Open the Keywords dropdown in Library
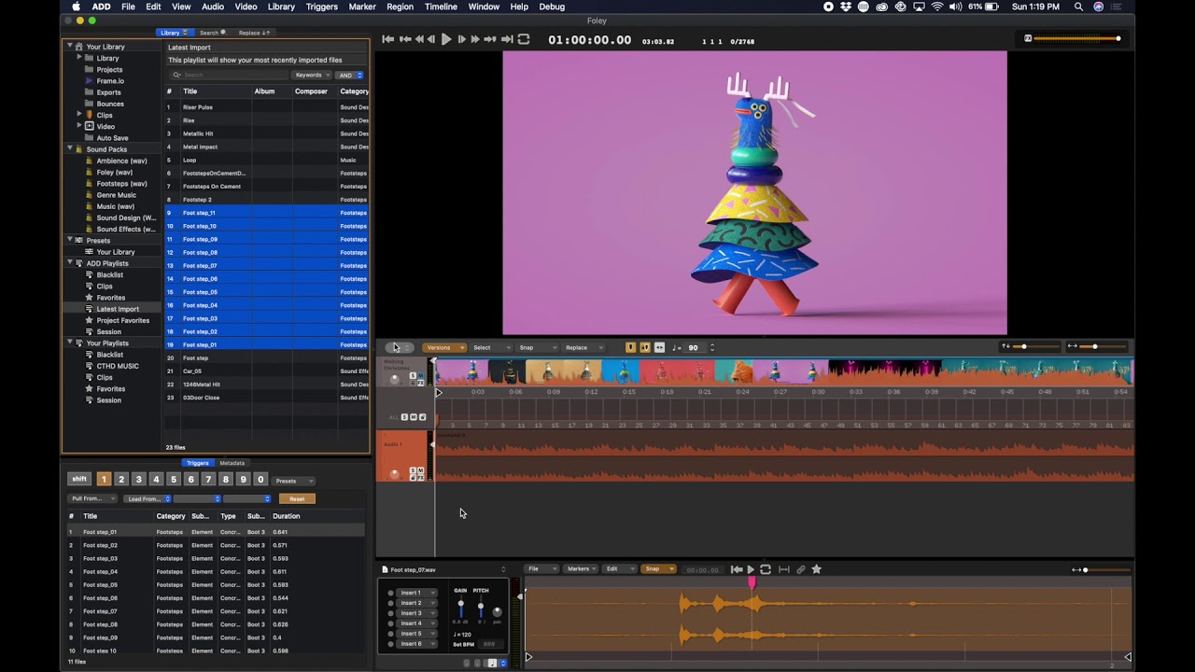Screen dimensions: 1195x672 312,75
